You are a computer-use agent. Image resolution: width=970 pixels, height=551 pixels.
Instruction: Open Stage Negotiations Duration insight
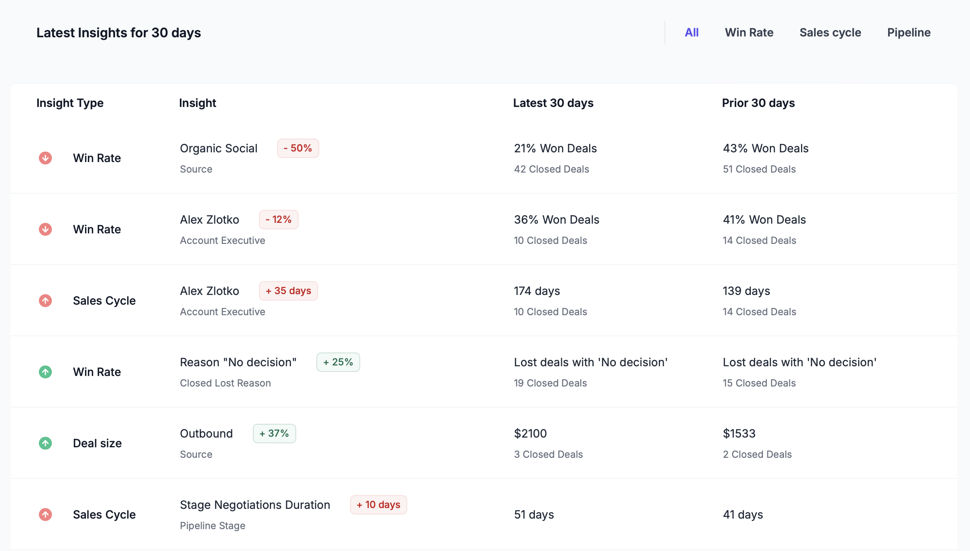tap(255, 505)
